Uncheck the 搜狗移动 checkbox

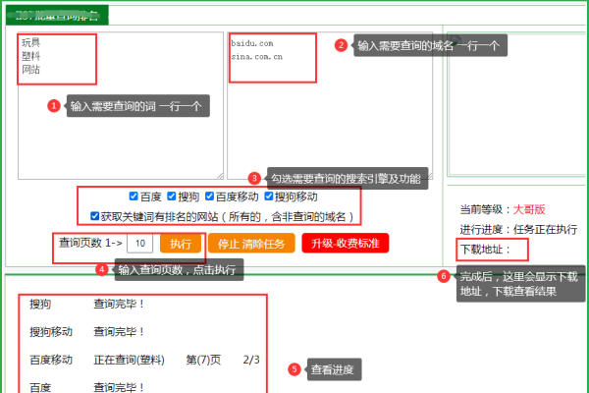tap(269, 196)
